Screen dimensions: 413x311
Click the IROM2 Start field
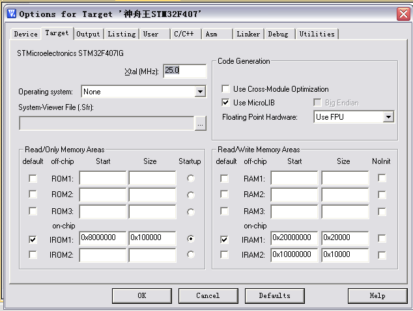[x=103, y=255]
